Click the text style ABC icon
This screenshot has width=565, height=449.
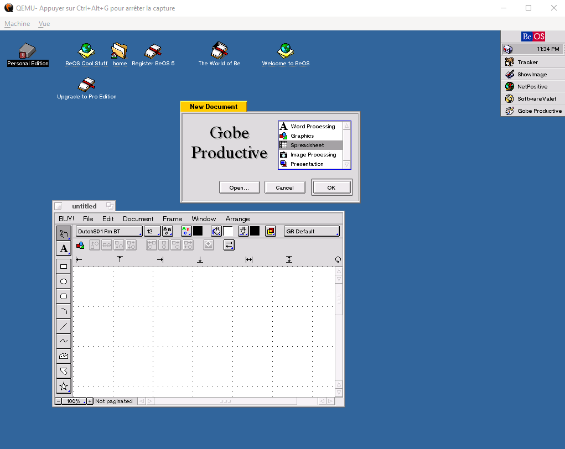click(168, 231)
